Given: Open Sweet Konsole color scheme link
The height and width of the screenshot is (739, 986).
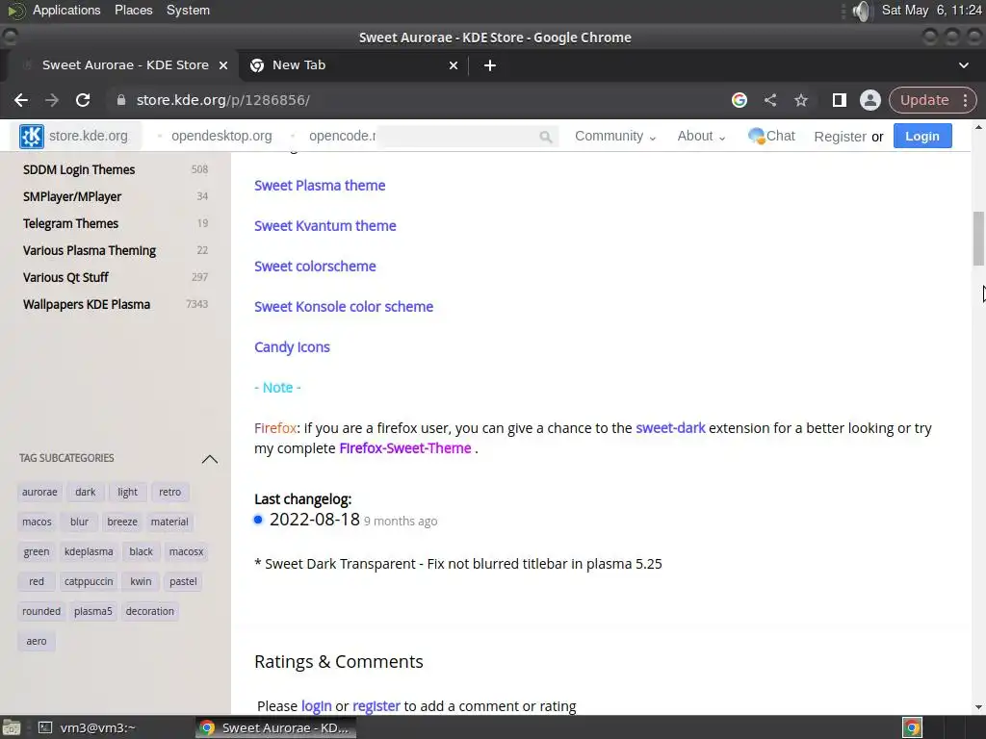Looking at the screenshot, I should pos(344,307).
